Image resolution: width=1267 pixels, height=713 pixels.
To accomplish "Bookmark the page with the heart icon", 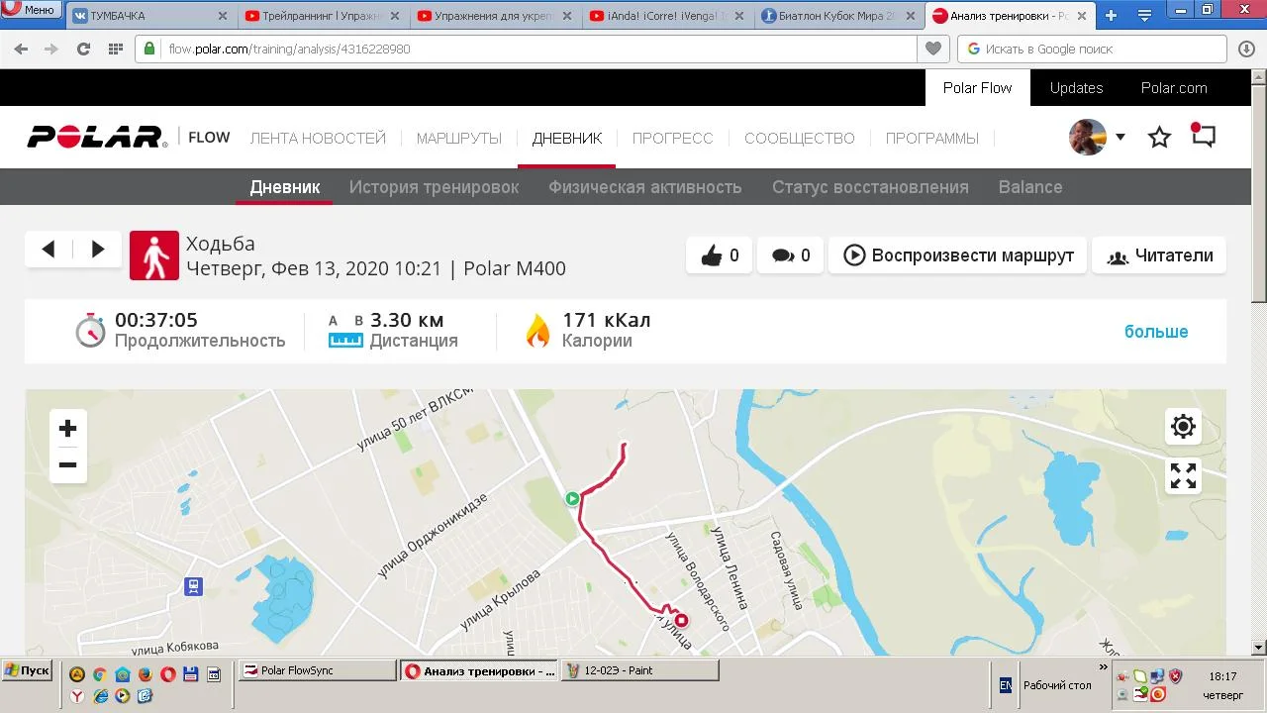I will tap(932, 49).
